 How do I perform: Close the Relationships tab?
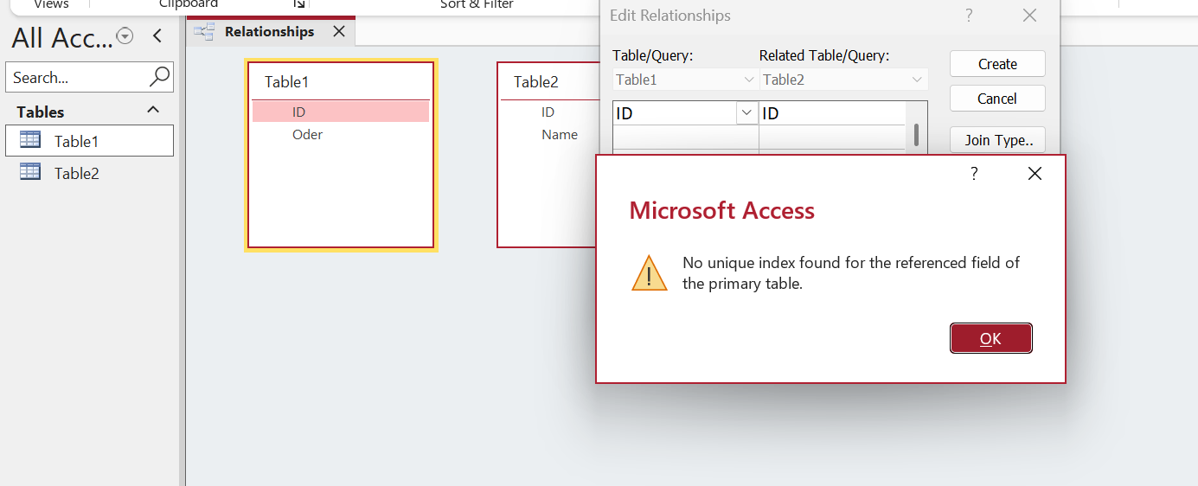tap(339, 32)
